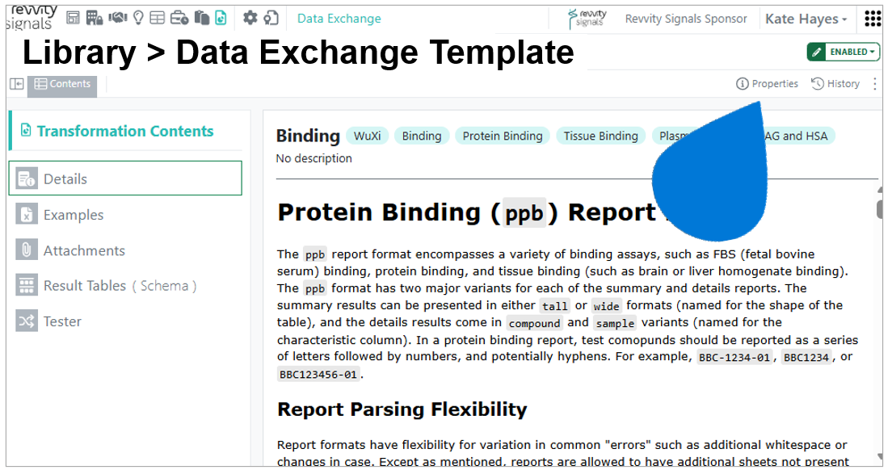
Task: Click the handshake icon in top toolbar
Action: point(117,19)
